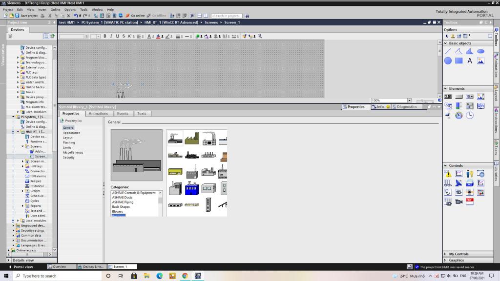Select the I/O field element
The height and width of the screenshot is (281, 500).
point(448,97)
